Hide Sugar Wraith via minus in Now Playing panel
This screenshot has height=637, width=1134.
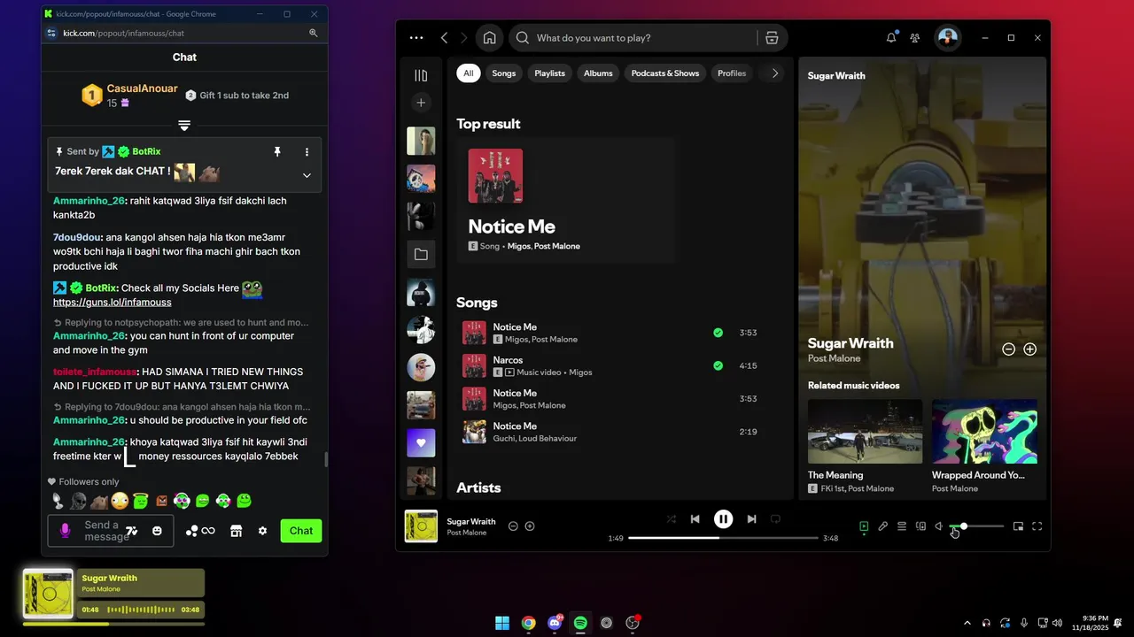tap(1008, 349)
